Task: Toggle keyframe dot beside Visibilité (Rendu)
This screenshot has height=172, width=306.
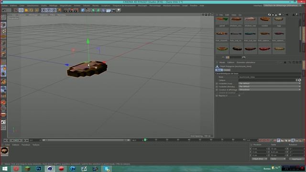Action: click(x=217, y=86)
